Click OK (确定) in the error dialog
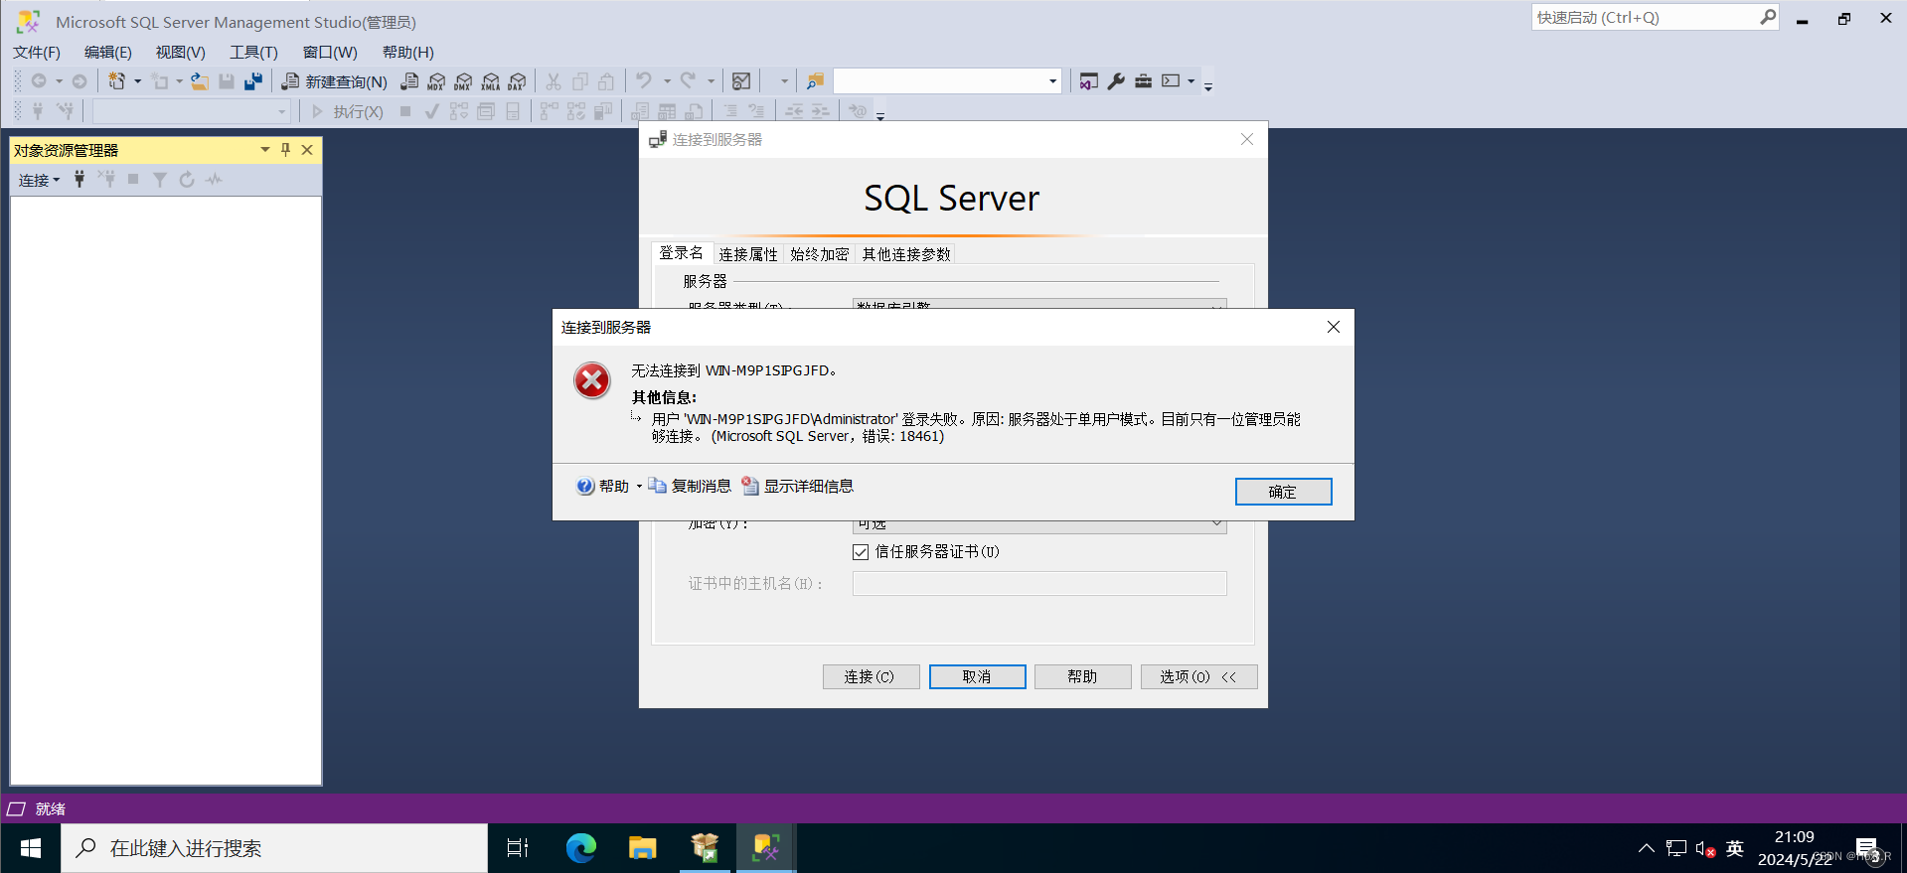Viewport: 1907px width, 873px height. (1283, 492)
